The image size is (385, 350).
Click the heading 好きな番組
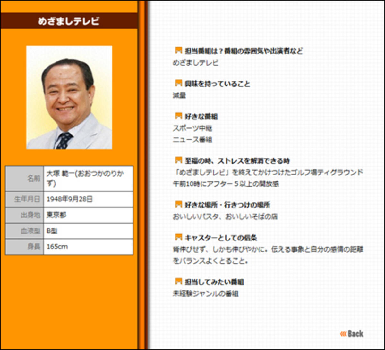pos(201,117)
